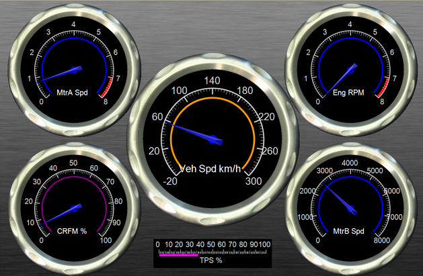Click the blue needle hub of MtrA Spd gauge

coord(75,70)
